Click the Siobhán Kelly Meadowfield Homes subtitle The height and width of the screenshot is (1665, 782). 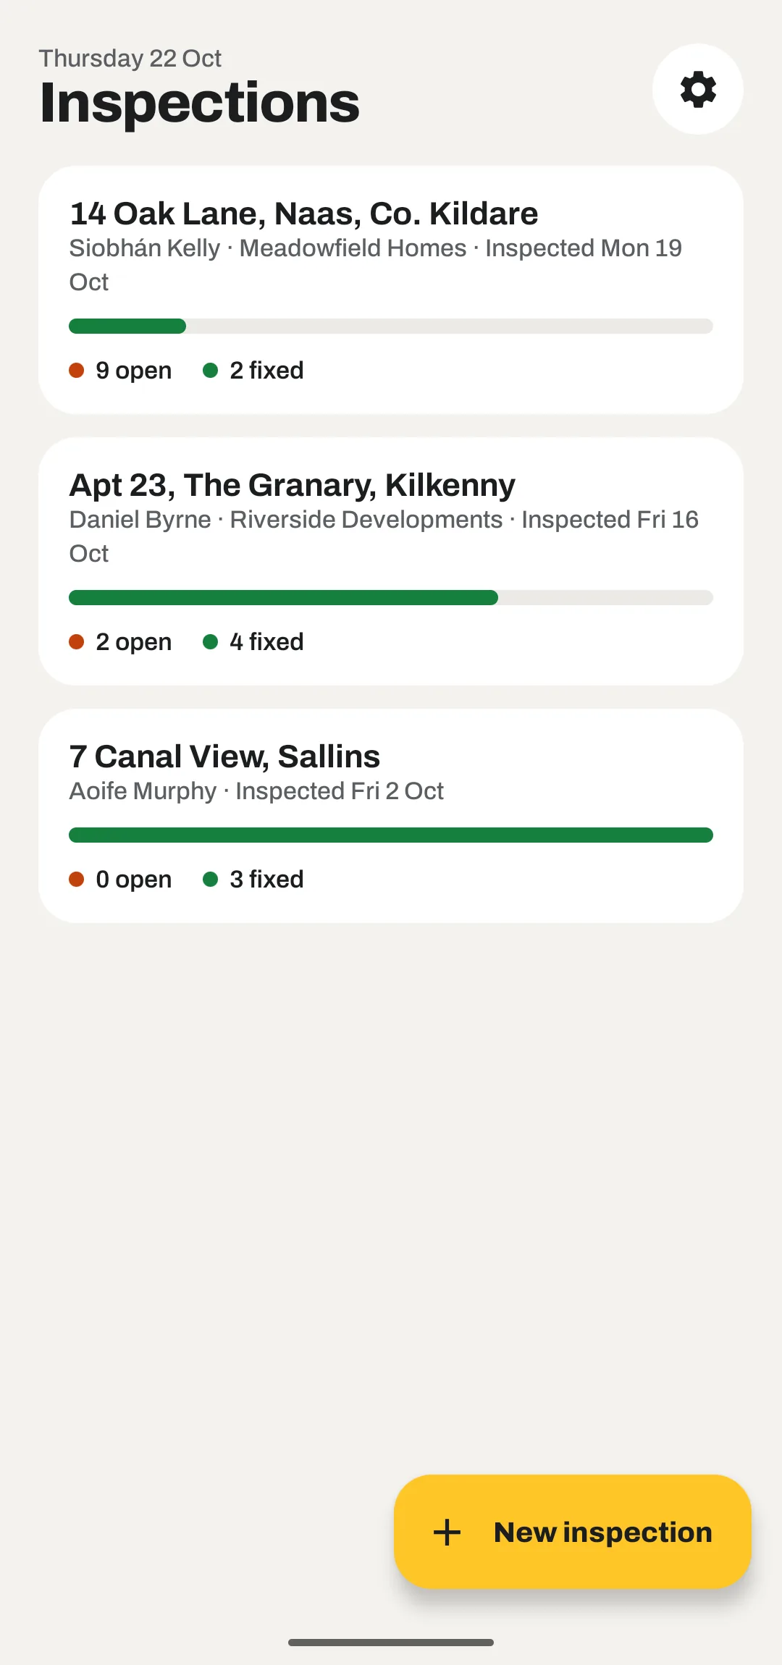click(376, 265)
